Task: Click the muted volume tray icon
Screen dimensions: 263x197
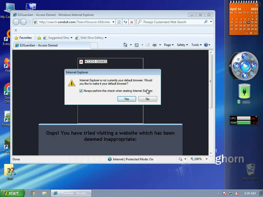Action: 237,193
